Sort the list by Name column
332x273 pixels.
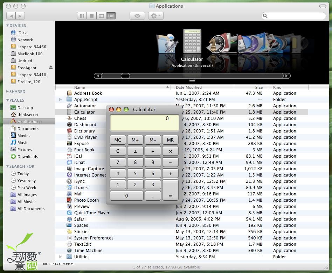(x=113, y=87)
